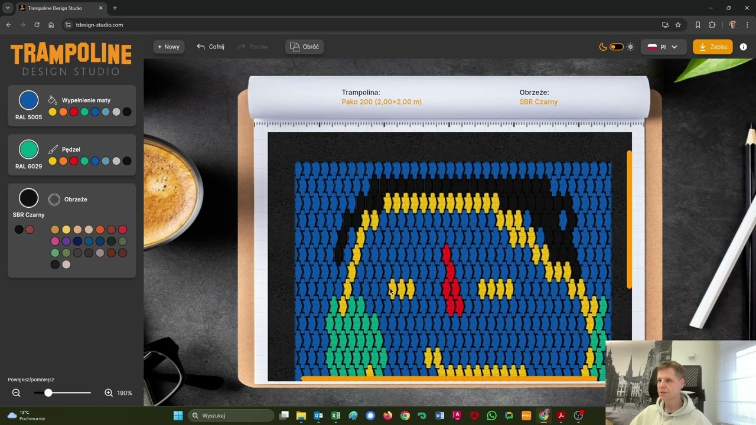This screenshot has width=756, height=425.
Task: Save the design with Zapisz
Action: [x=713, y=47]
